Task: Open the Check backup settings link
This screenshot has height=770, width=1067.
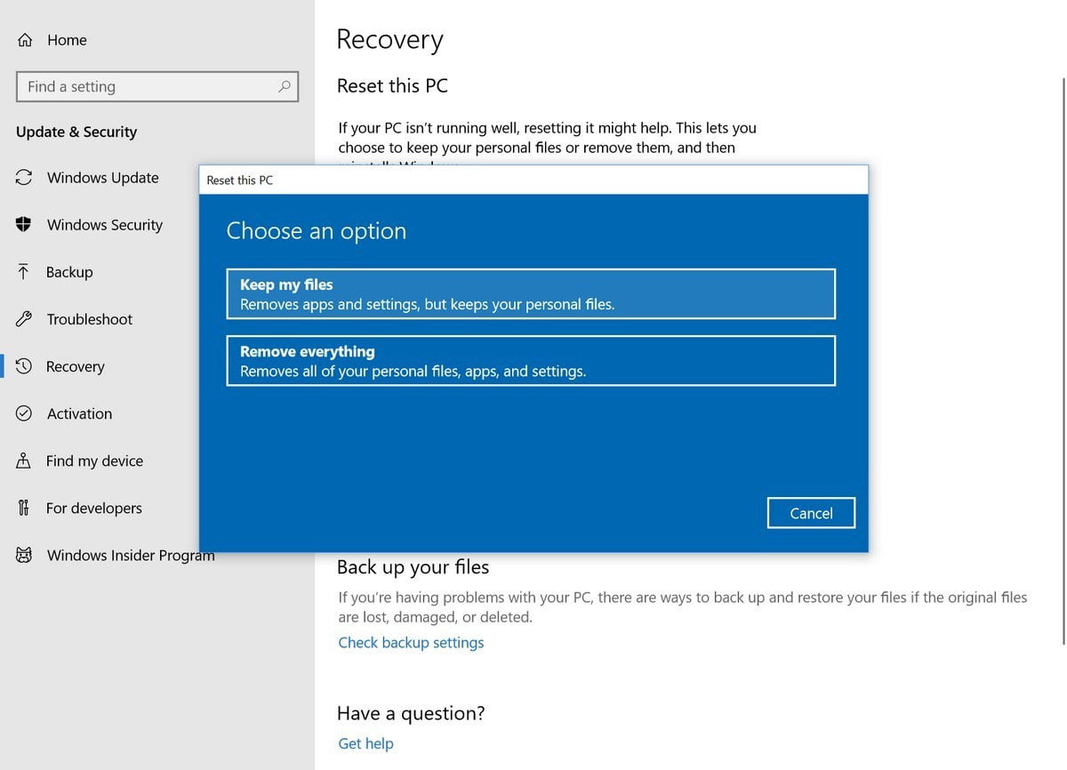Action: [x=411, y=642]
